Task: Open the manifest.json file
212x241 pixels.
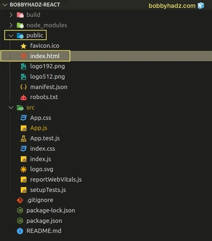Action: pyautogui.click(x=49, y=87)
